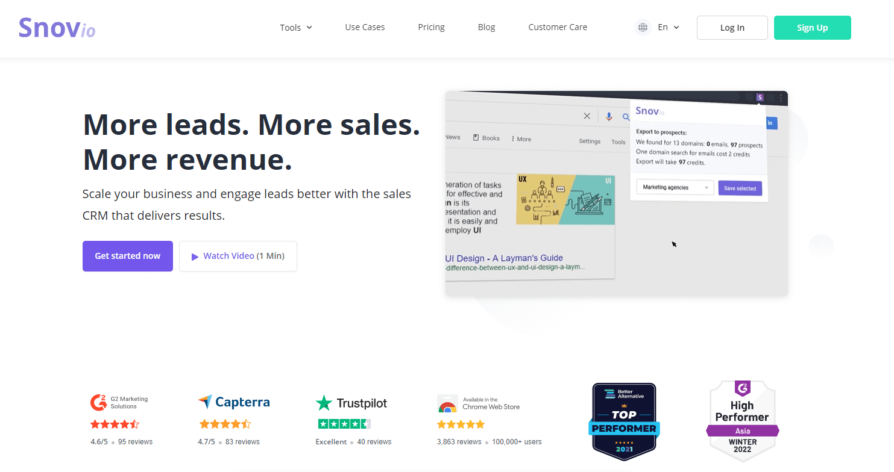Click the magnifier search icon in demo
The width and height of the screenshot is (894, 472).
(626, 117)
